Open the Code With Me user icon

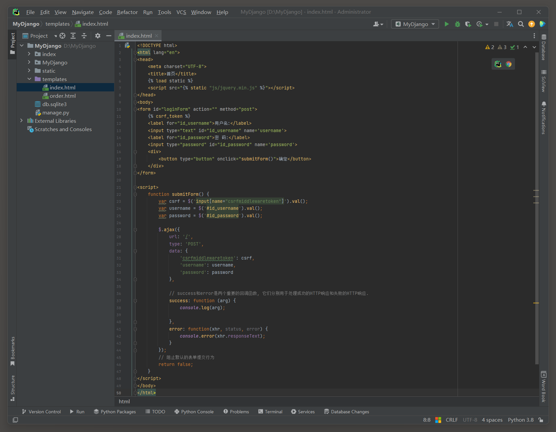(378, 24)
